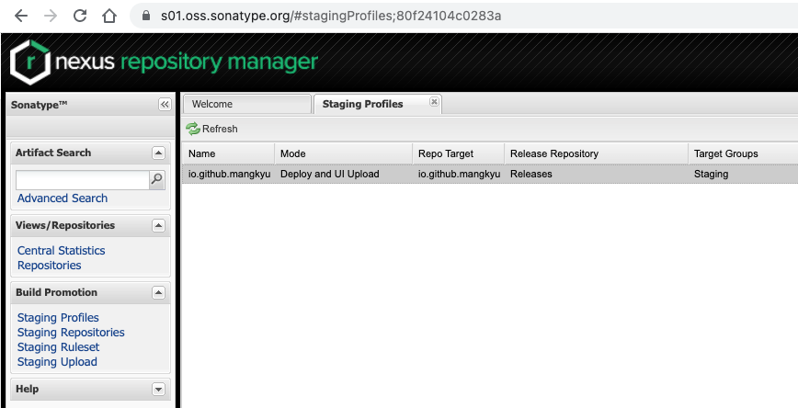Sort by the Mode column header
Image resolution: width=798 pixels, height=408 pixels.
click(x=344, y=153)
